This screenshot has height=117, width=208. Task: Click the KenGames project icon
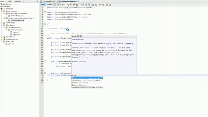pyautogui.click(x=2, y=6)
